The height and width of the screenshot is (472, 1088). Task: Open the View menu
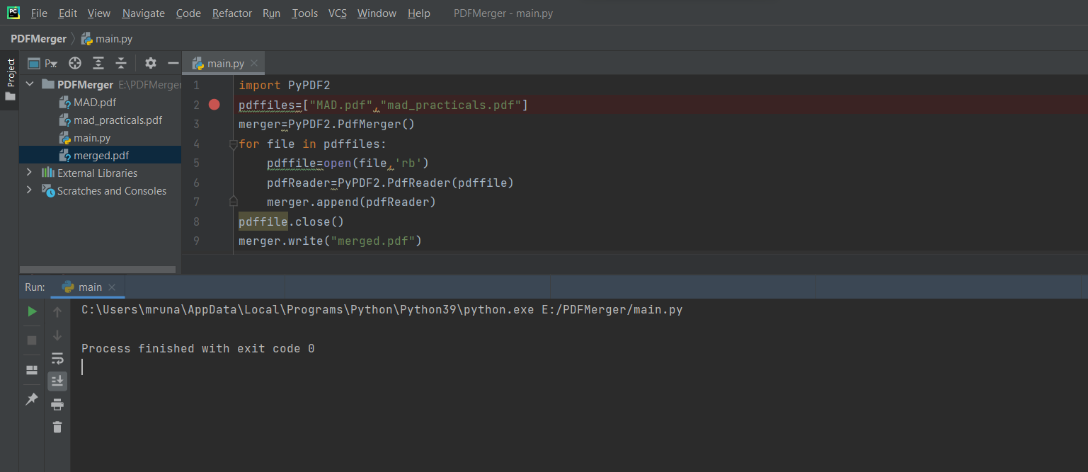click(99, 13)
